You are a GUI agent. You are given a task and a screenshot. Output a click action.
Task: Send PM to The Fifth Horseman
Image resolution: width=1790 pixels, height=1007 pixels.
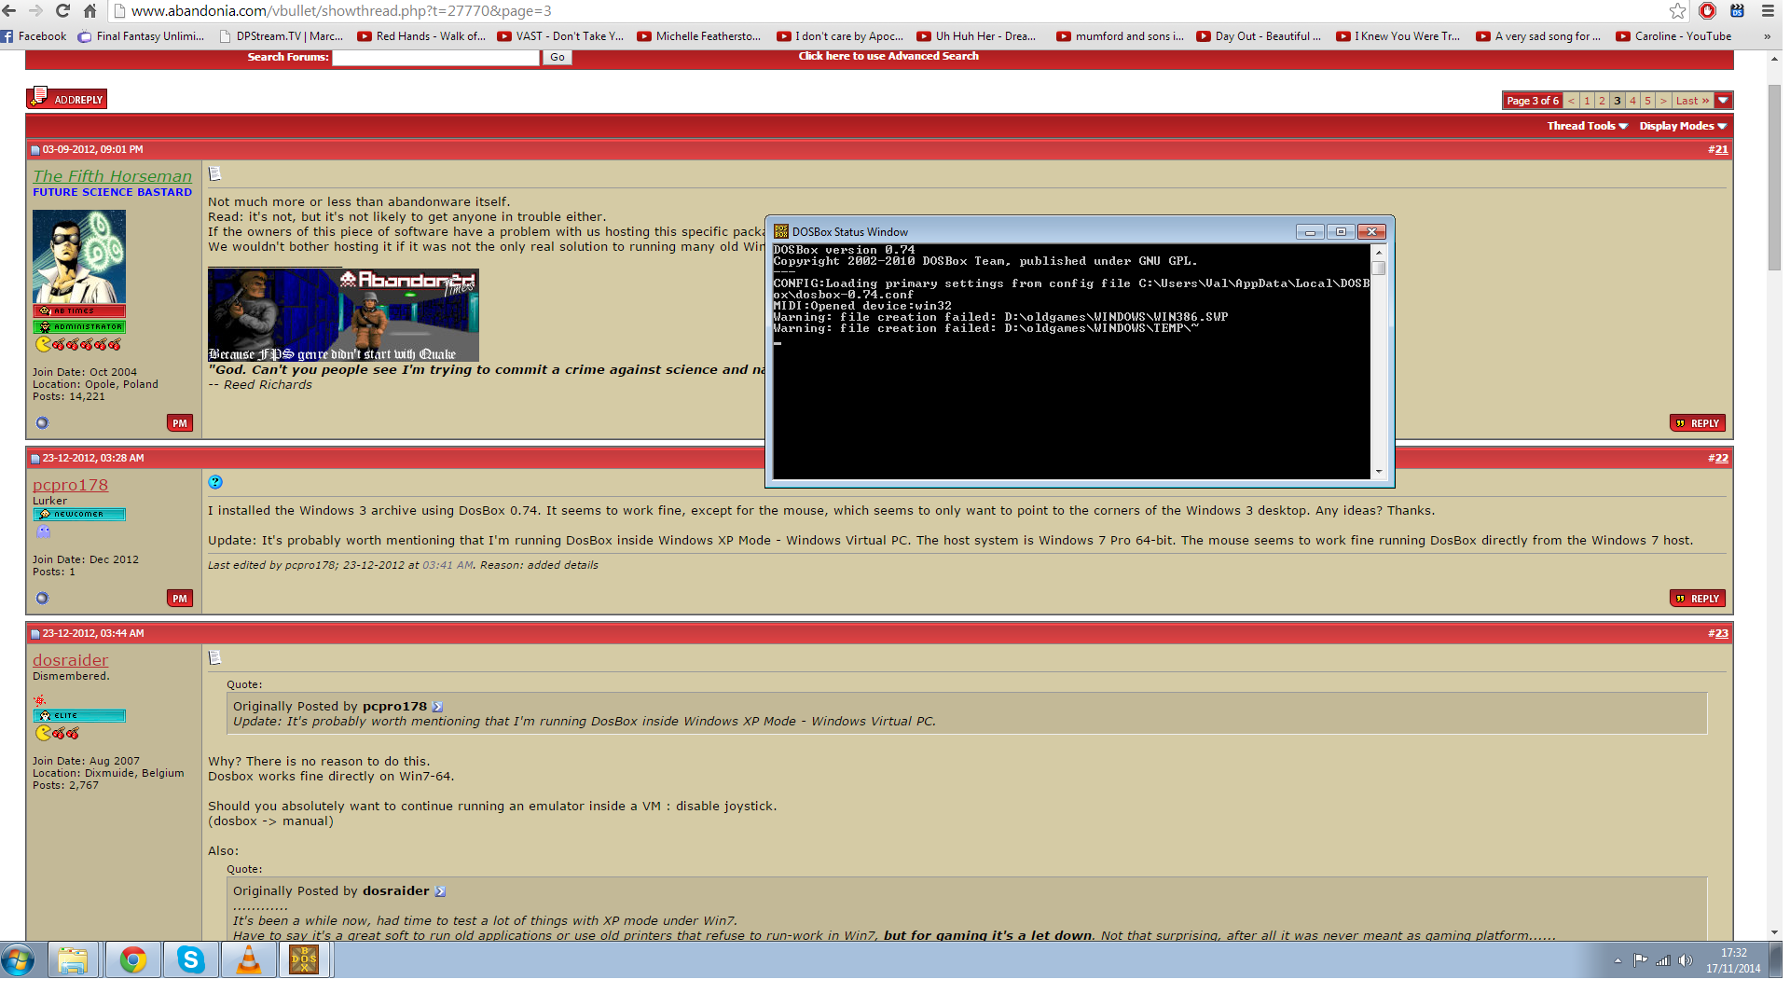click(x=180, y=423)
